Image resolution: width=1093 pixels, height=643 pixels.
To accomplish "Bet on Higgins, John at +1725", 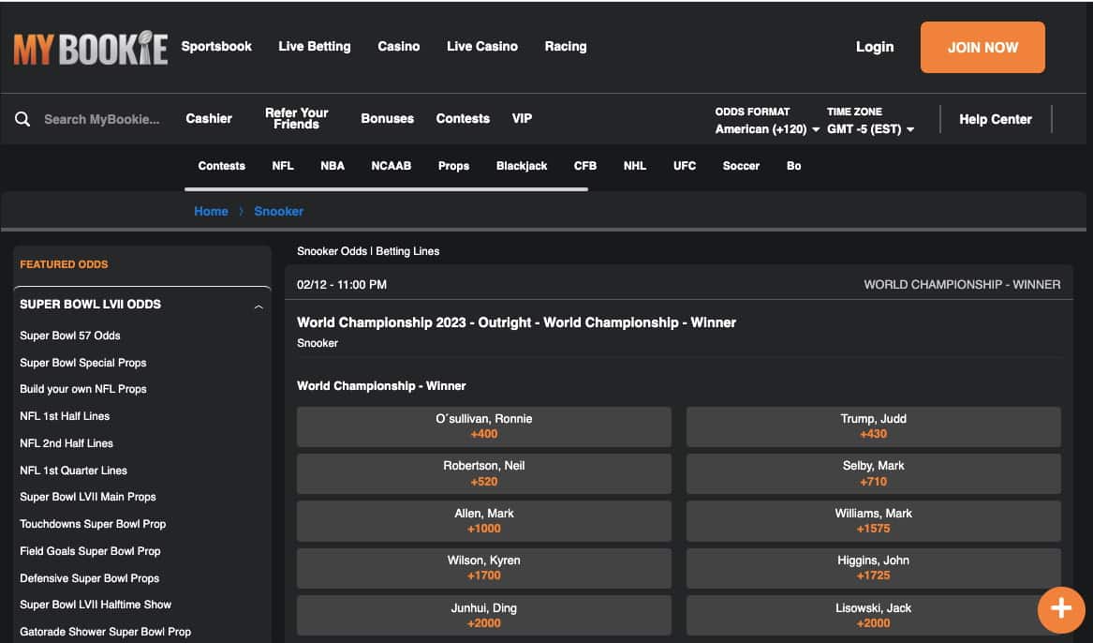I will [x=874, y=568].
